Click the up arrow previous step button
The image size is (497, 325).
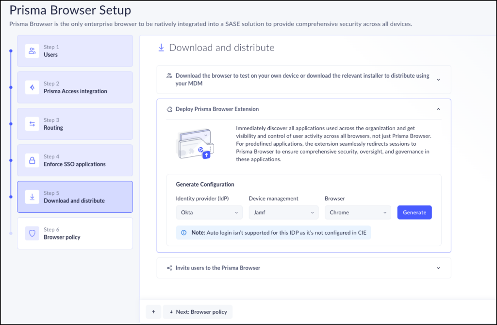[x=153, y=311]
